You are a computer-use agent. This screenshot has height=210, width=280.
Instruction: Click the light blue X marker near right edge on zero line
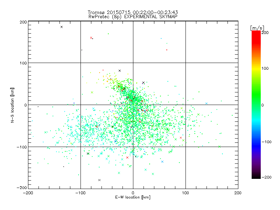(x=206, y=103)
